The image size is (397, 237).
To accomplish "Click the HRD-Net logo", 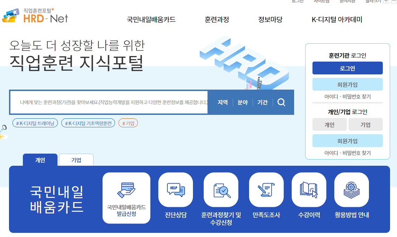I will coord(35,16).
